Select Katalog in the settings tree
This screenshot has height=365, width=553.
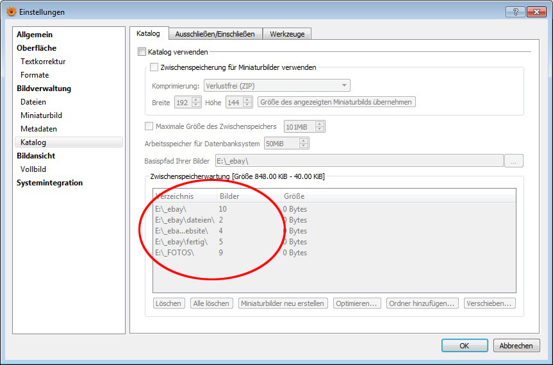coord(69,142)
